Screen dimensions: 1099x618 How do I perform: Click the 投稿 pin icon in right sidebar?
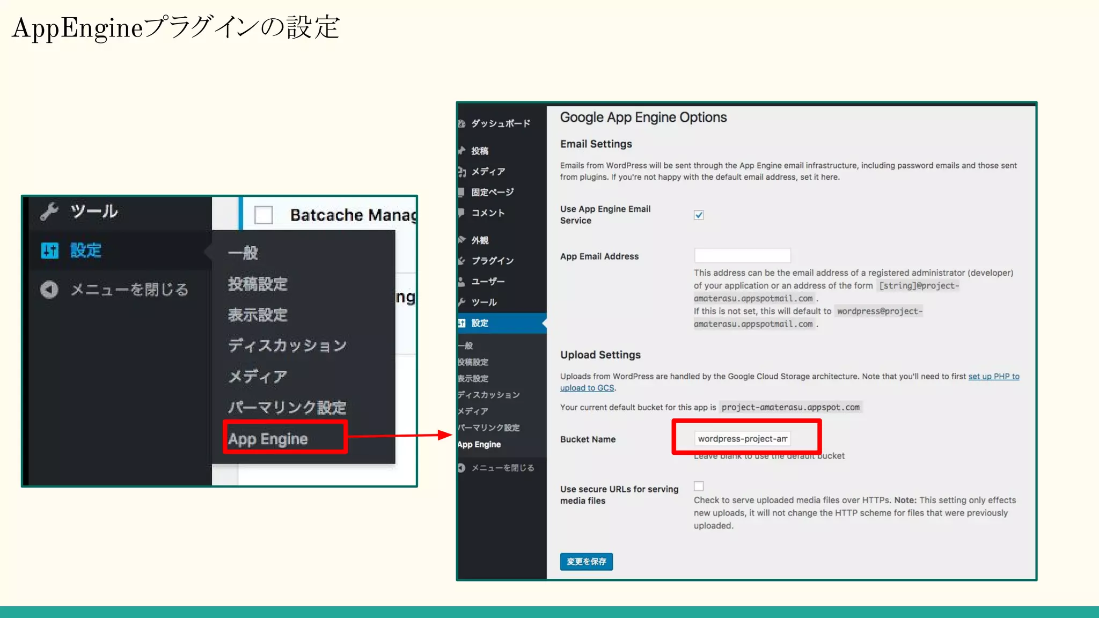(461, 151)
